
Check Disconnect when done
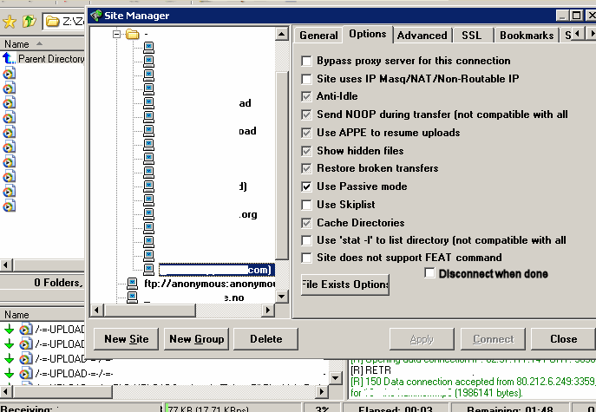click(430, 273)
